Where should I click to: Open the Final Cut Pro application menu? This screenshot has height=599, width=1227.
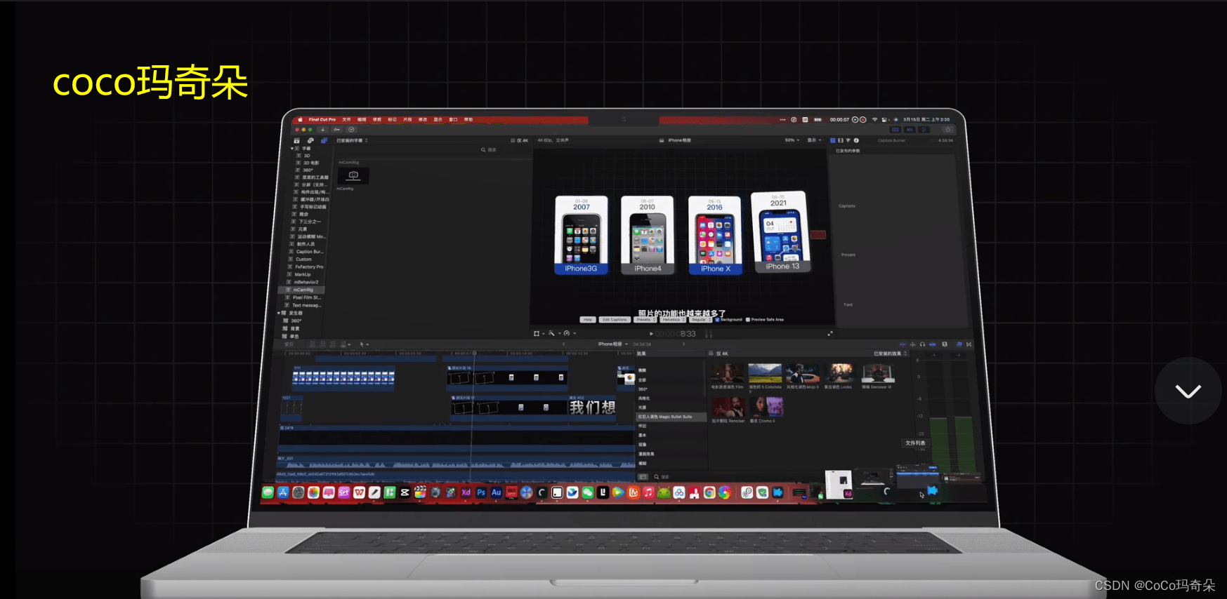[x=322, y=120]
